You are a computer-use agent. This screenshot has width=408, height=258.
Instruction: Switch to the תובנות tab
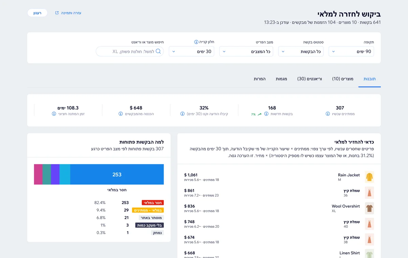370,79
